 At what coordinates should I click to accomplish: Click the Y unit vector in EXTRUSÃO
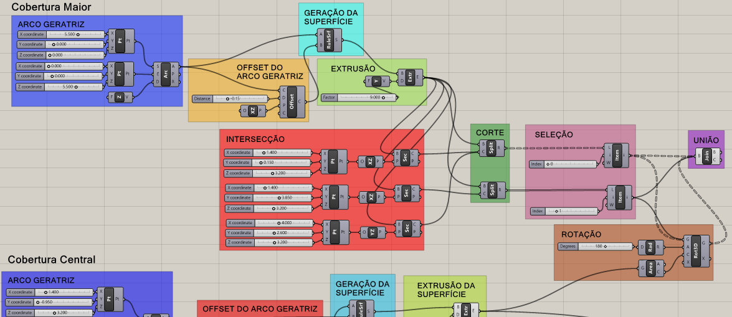[x=377, y=81]
